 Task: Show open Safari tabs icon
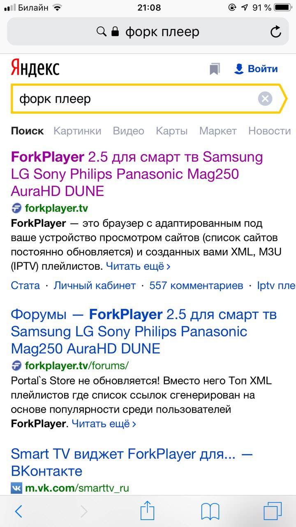point(273,511)
